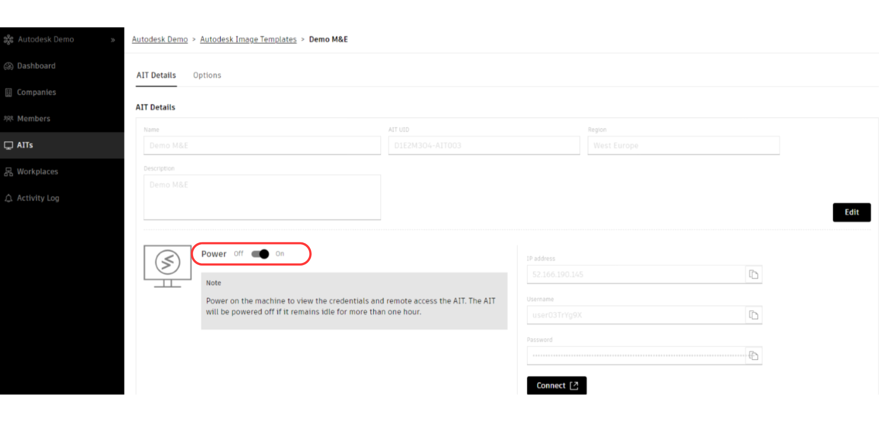The width and height of the screenshot is (879, 438).
Task: Switch to the Options tab
Action: pos(207,76)
